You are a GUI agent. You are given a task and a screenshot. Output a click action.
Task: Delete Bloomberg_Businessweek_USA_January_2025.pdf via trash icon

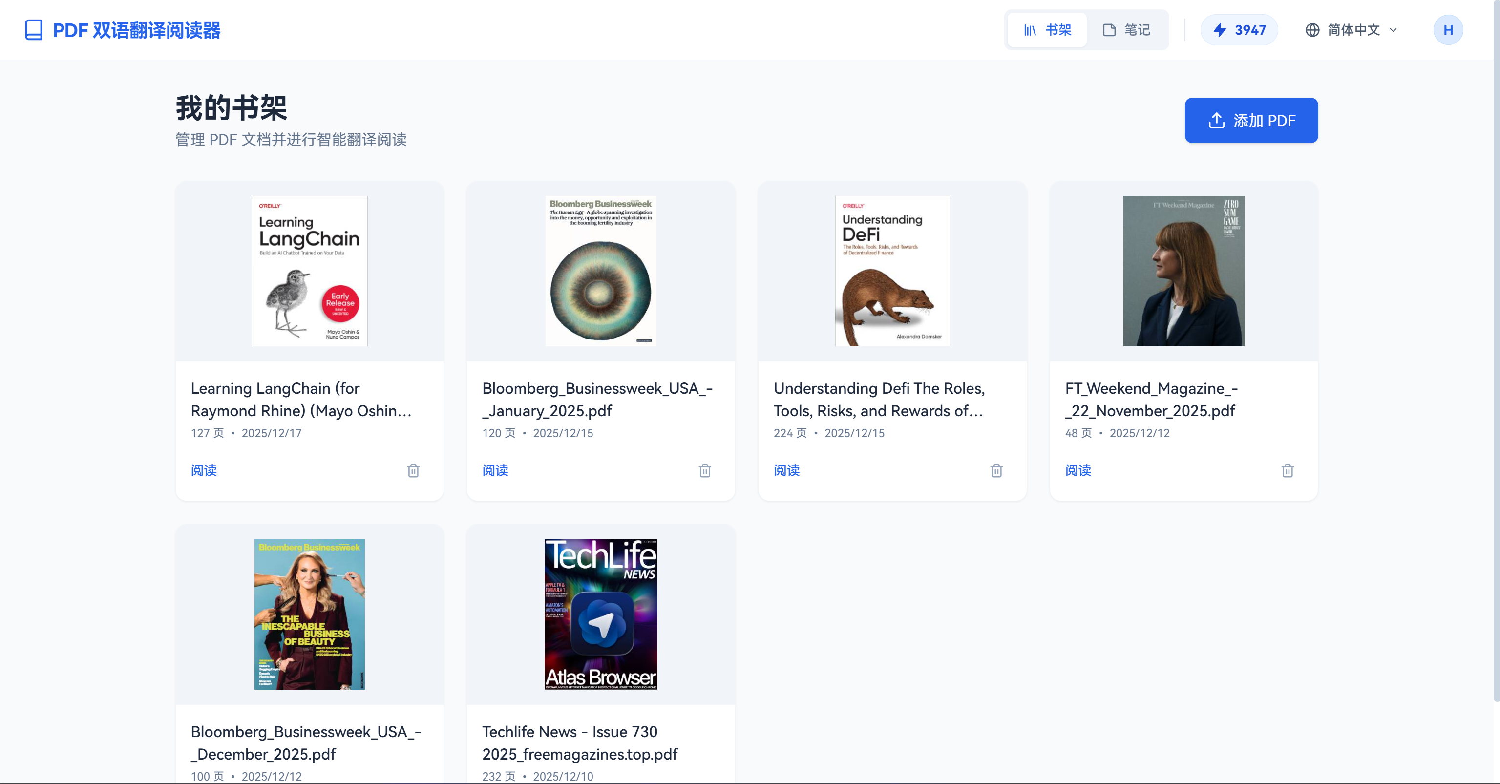tap(705, 470)
